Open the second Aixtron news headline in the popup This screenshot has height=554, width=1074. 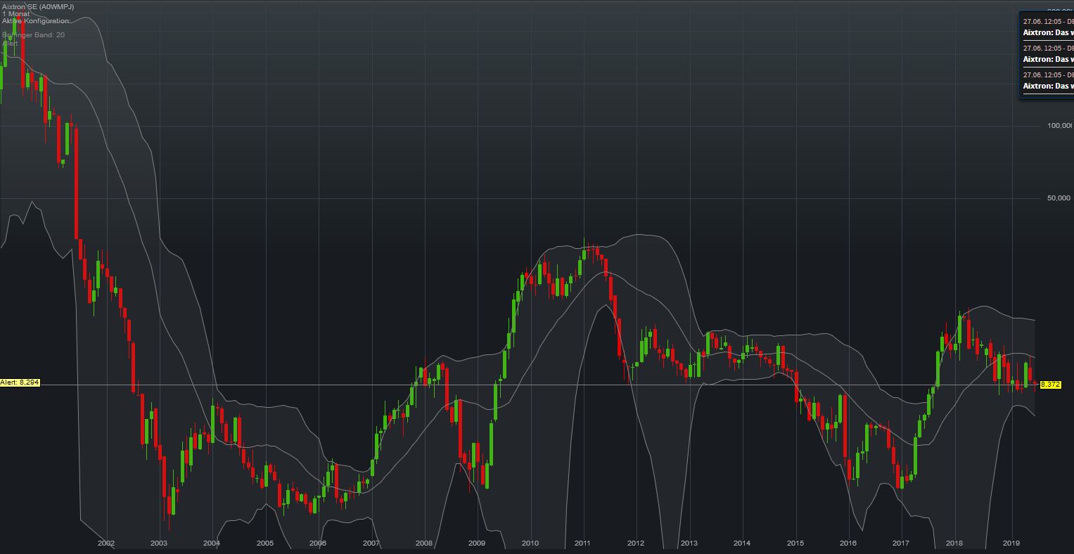pos(1048,59)
